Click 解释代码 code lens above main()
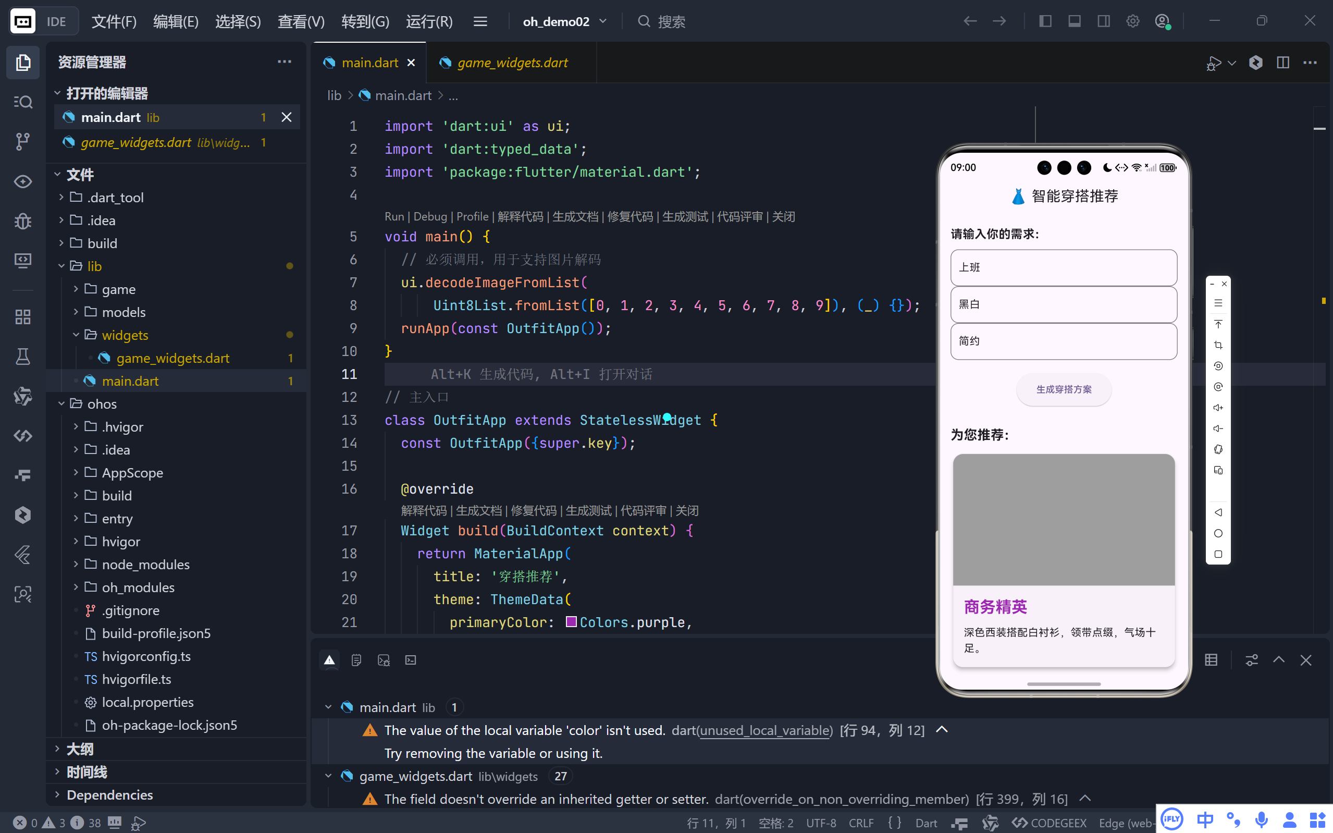The height and width of the screenshot is (833, 1333). click(520, 216)
